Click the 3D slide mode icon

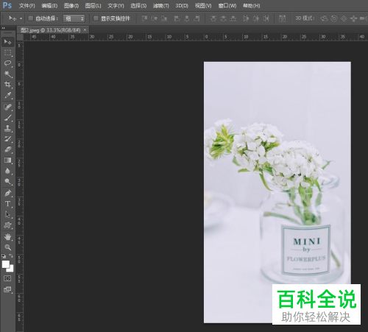(353, 18)
